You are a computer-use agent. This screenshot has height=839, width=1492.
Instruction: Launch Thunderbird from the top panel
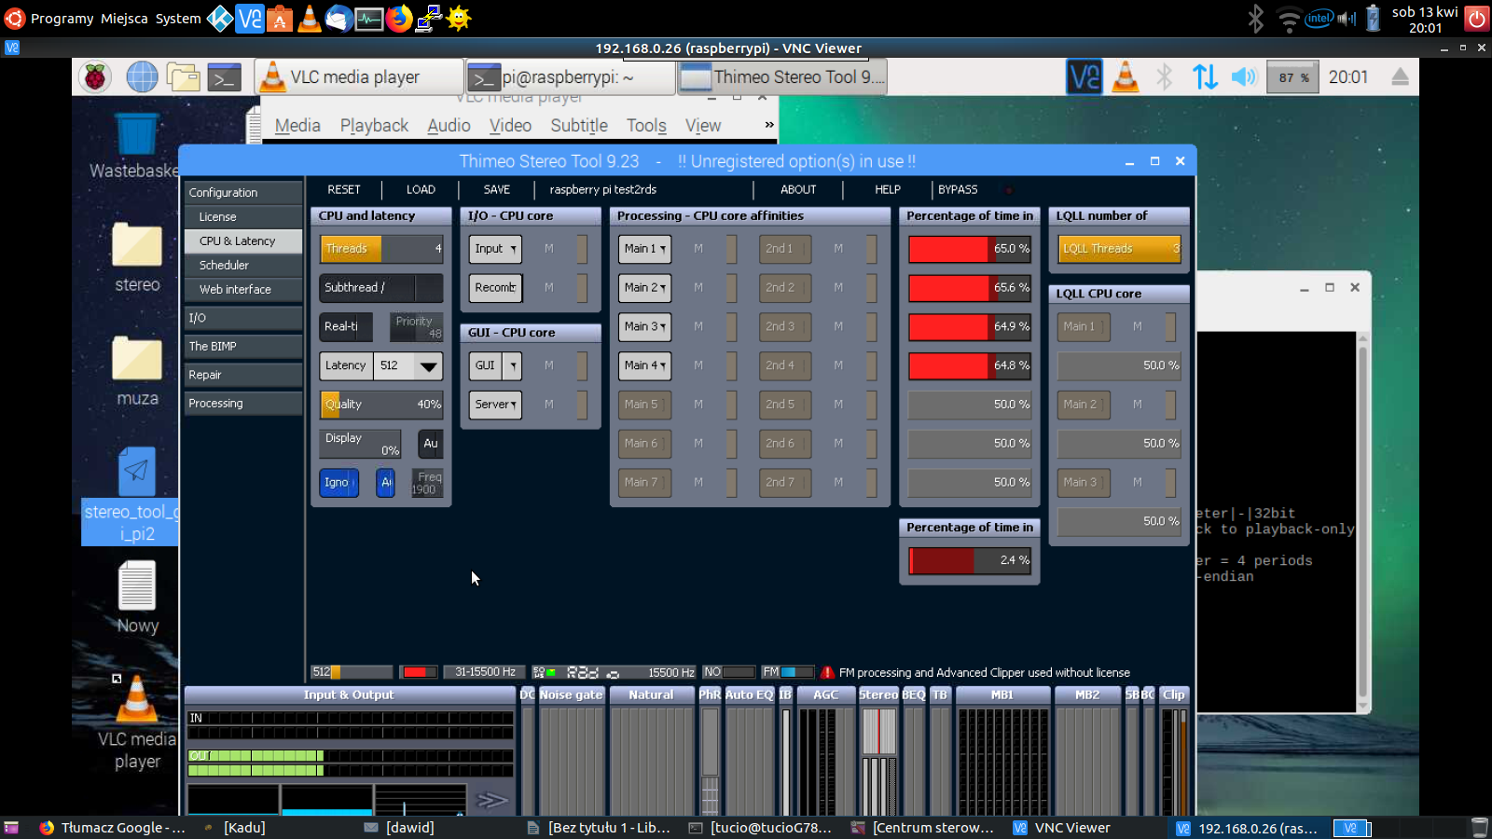point(339,18)
